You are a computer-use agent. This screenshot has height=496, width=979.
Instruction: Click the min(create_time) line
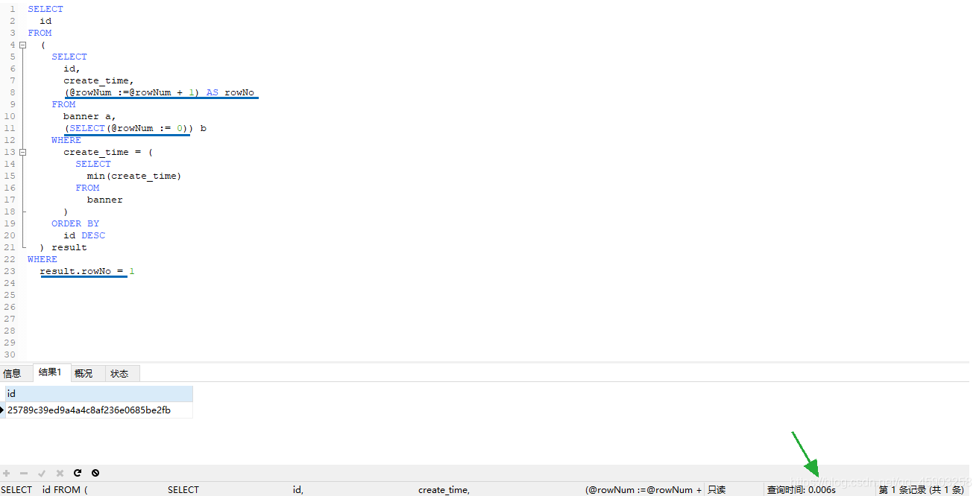[134, 176]
